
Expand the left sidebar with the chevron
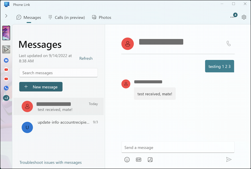pos(6,16)
